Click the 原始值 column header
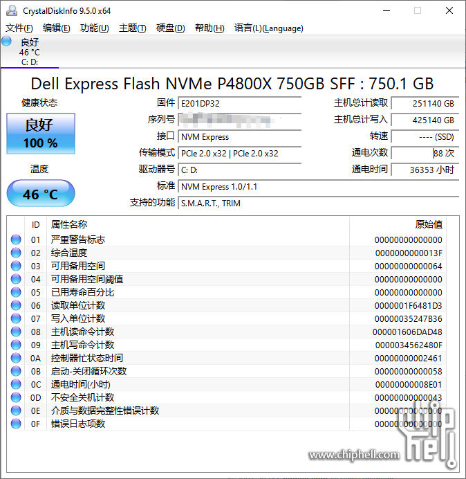 click(428, 224)
